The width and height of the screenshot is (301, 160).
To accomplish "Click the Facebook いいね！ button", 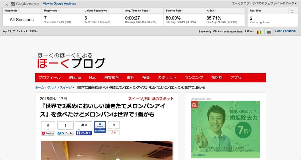I will coord(84,133).
